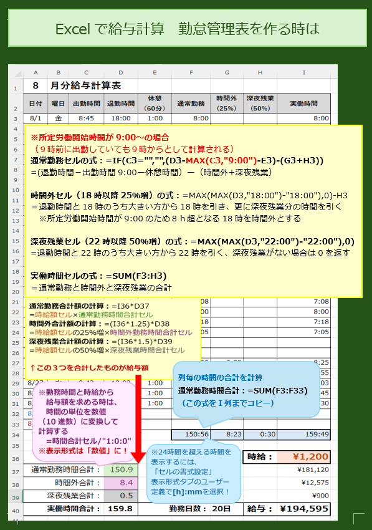Image resolution: width=372 pixels, height=530 pixels.
Task: Select column G header
Action: coord(227,73)
